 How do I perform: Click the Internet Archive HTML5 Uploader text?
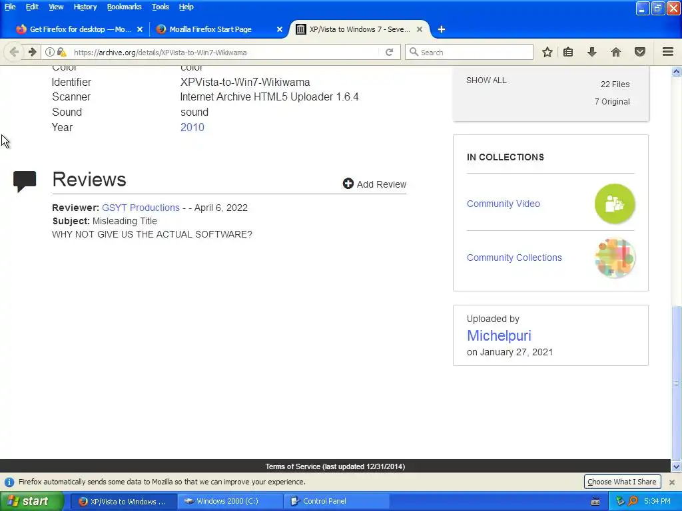point(269,97)
